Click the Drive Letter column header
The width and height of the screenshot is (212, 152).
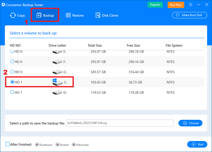[58, 45]
